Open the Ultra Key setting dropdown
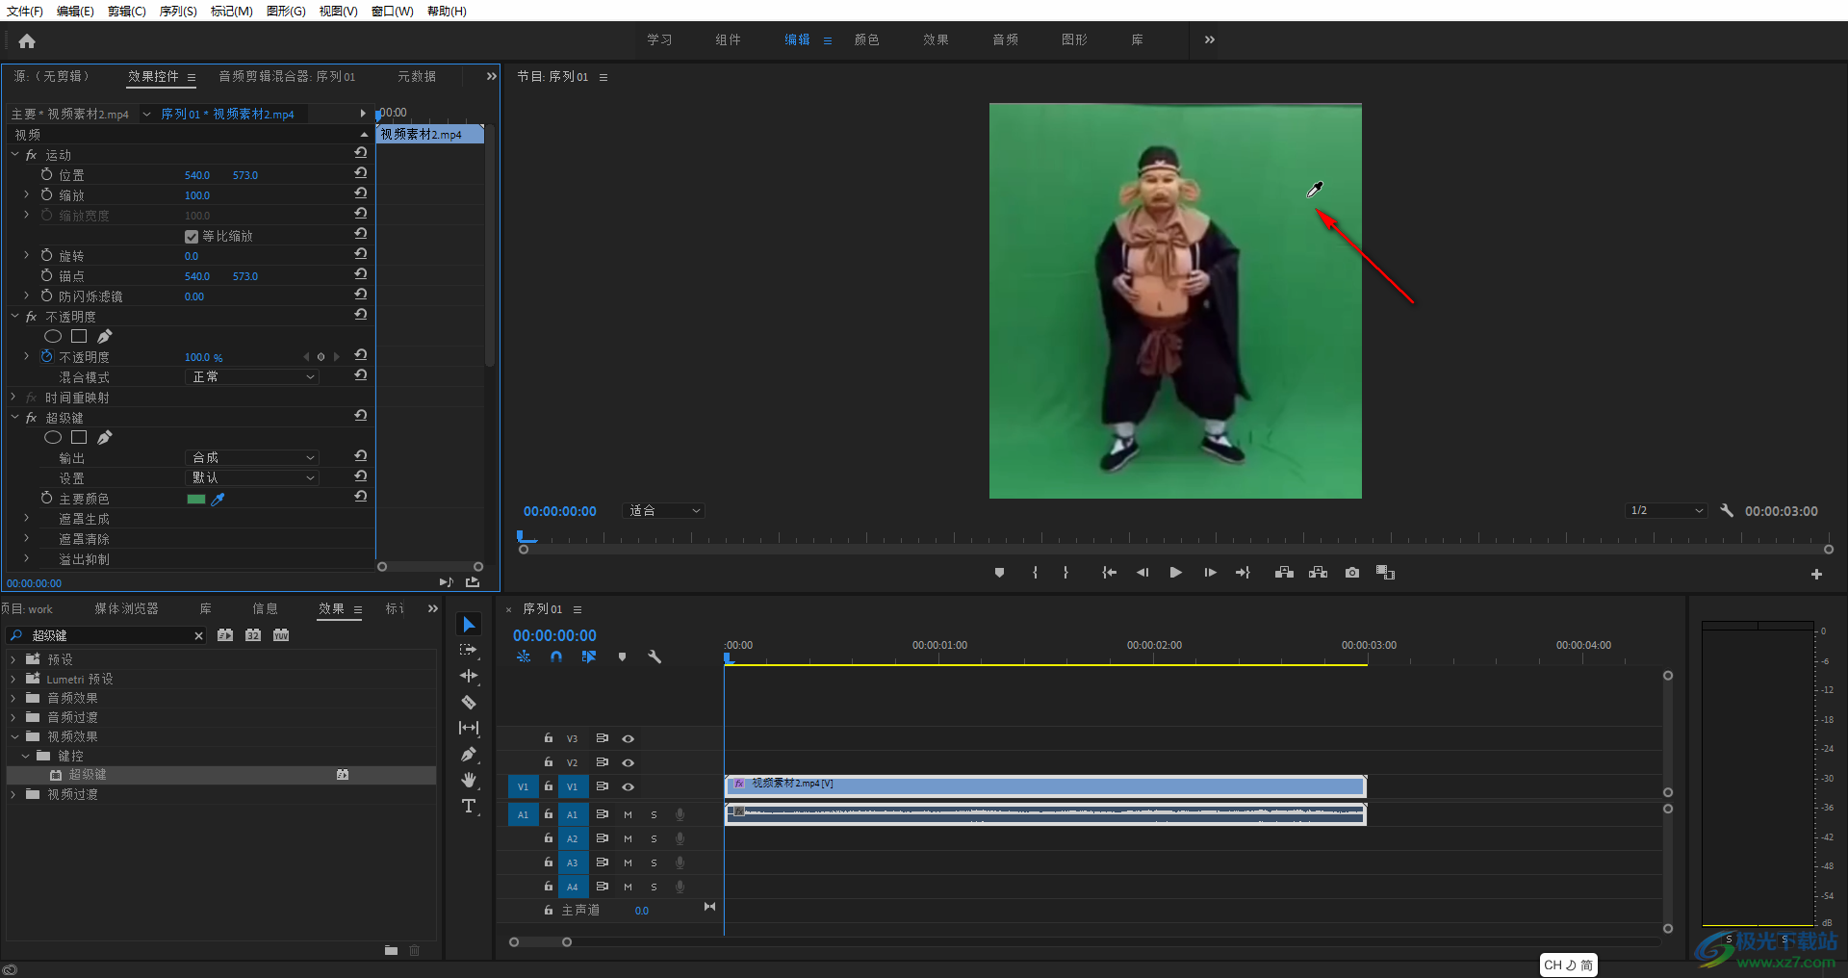 point(251,477)
